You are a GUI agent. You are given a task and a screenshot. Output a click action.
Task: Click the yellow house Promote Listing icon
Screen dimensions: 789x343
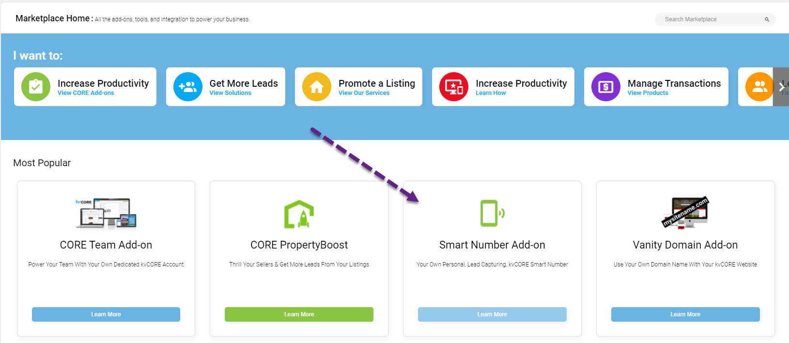[317, 87]
